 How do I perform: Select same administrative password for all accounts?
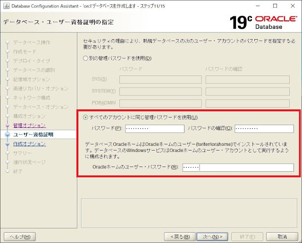[141, 117]
